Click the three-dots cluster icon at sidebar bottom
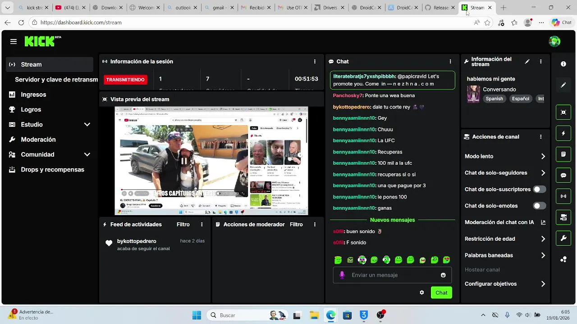This screenshot has height=324, width=577. coord(563,259)
